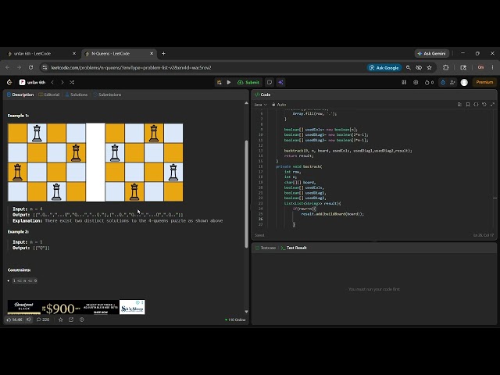
Task: Open the invite friend icon
Action: (452, 82)
